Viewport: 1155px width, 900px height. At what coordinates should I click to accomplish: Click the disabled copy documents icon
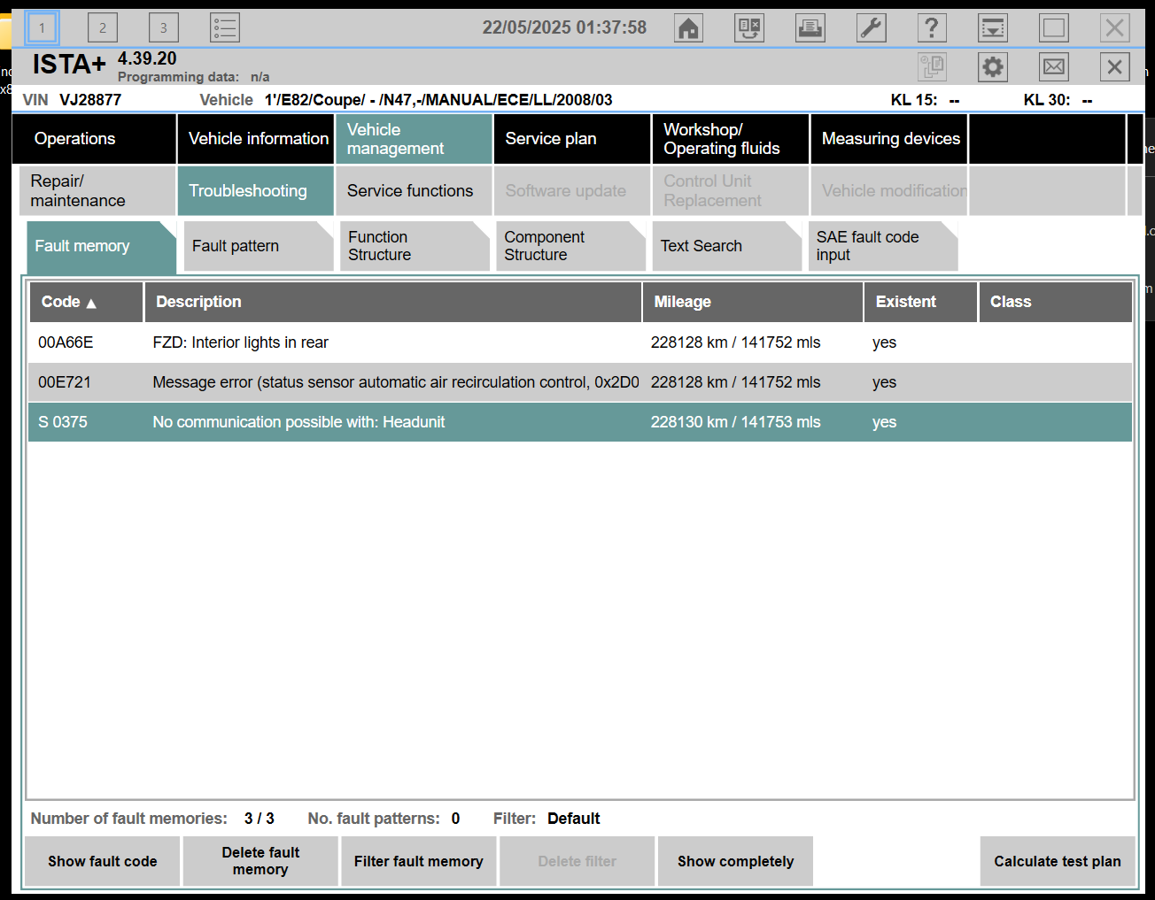[933, 67]
